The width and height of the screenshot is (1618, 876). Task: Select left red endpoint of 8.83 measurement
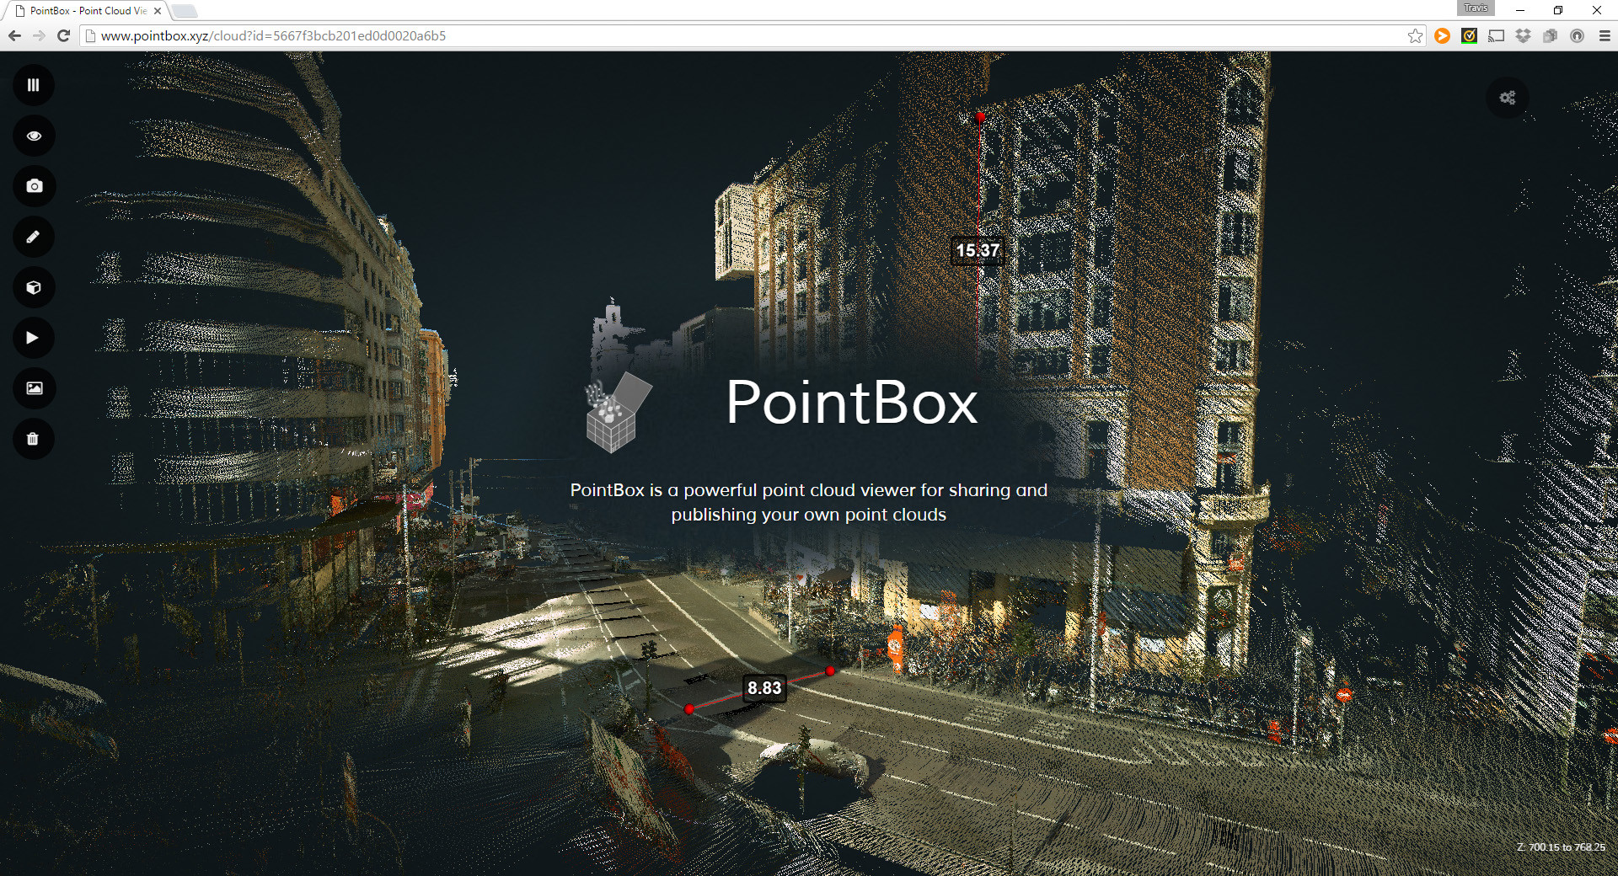point(689,709)
